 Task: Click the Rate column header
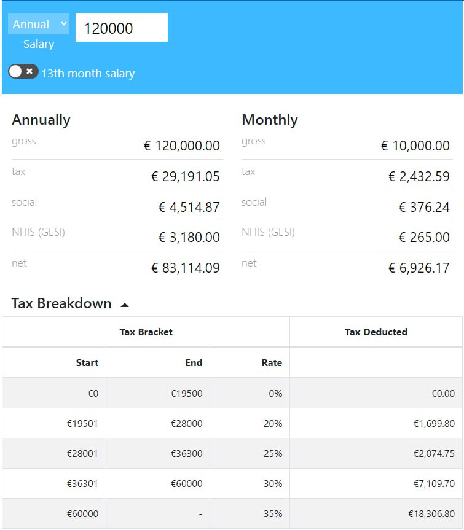point(272,363)
